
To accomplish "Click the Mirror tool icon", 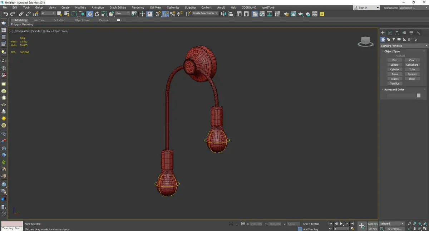I will pos(223,14).
